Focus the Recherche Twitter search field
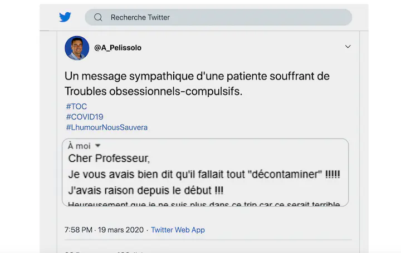Screen dimensions: 401x253 [x=223, y=17]
